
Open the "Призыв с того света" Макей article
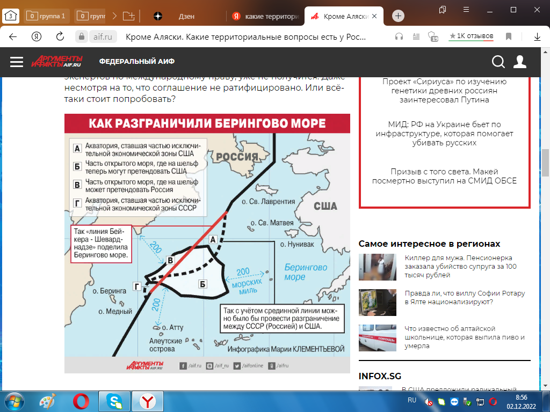coord(444,176)
